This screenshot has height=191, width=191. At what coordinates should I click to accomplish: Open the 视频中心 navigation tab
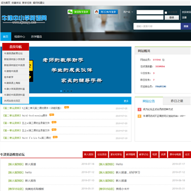click(20, 37)
